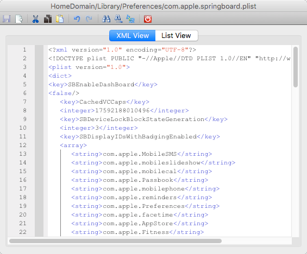Click the plist version line
The height and width of the screenshot is (254, 307).
click(x=89, y=67)
